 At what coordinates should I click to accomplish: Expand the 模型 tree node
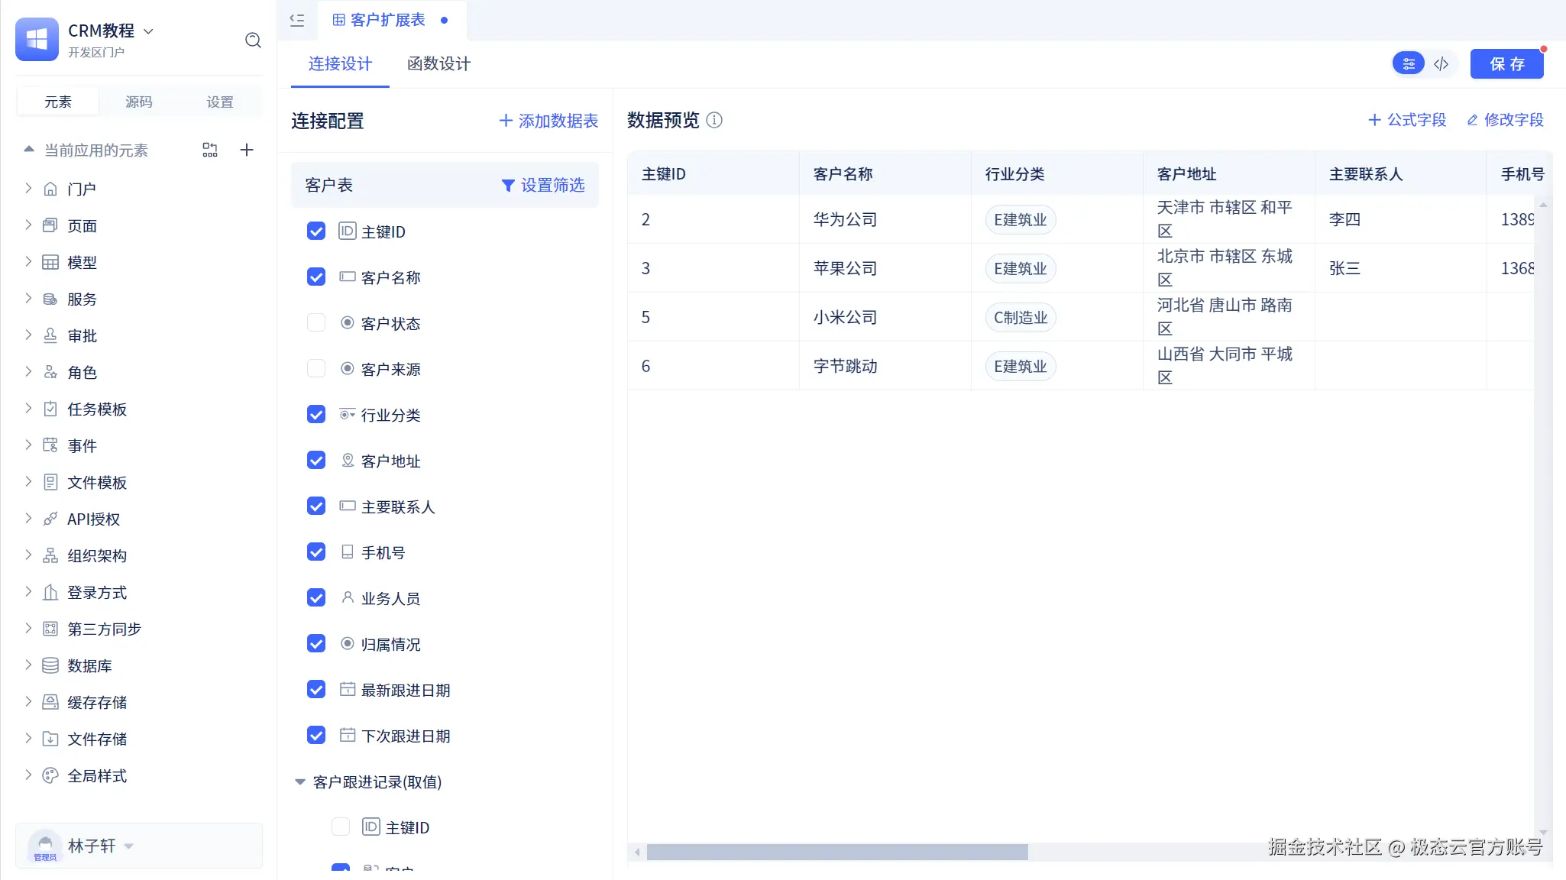coord(28,262)
